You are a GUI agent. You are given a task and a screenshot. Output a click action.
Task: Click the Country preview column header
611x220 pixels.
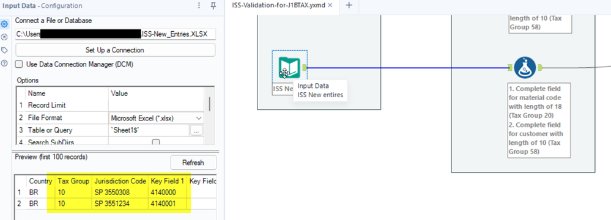click(x=40, y=181)
